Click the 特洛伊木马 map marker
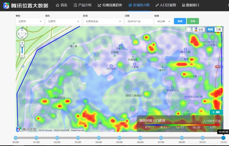This screenshot has height=146, width=229. pos(173,87)
